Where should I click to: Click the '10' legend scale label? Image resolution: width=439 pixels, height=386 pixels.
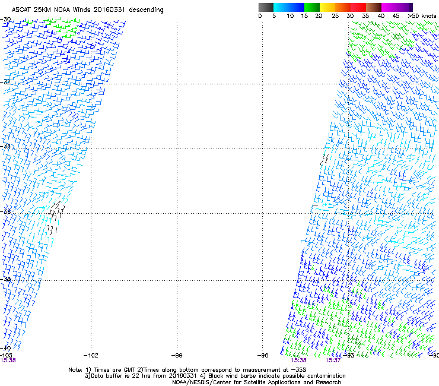(x=290, y=16)
